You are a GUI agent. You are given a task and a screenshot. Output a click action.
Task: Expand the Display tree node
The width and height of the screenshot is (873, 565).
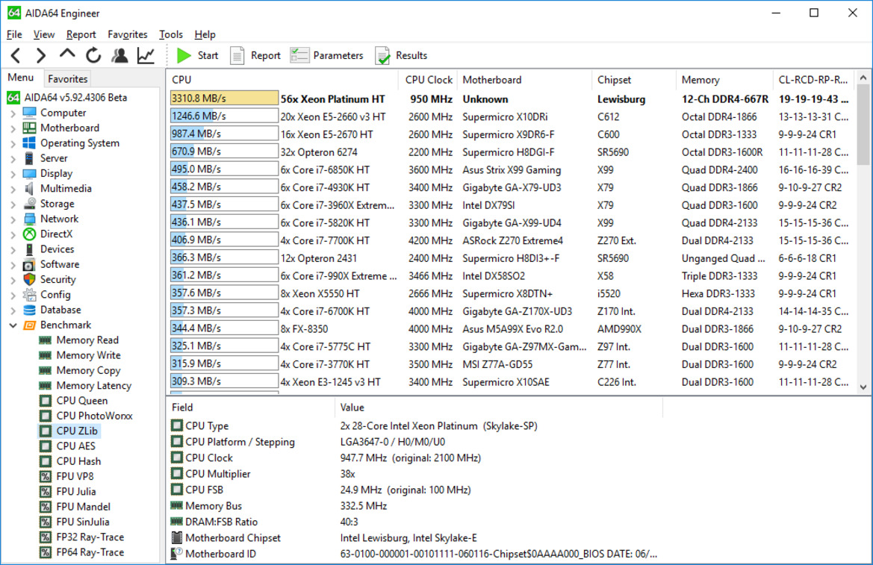click(x=13, y=174)
